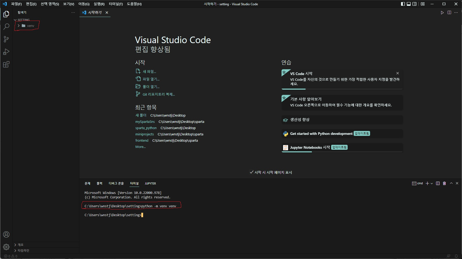Click the More... recent items link
Screen dimensions: 462x259
coord(141,147)
